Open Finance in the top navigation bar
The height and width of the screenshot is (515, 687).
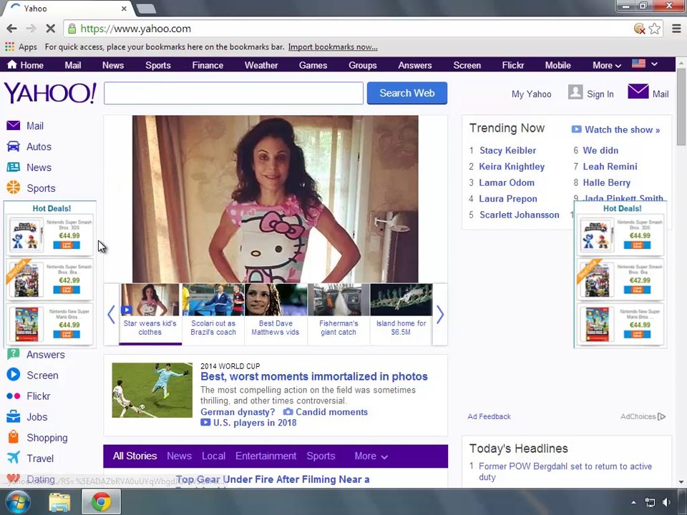[208, 65]
